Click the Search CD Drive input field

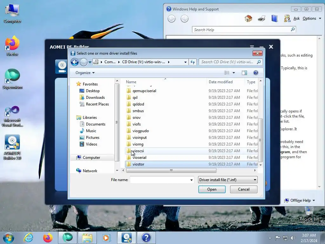[230, 62]
